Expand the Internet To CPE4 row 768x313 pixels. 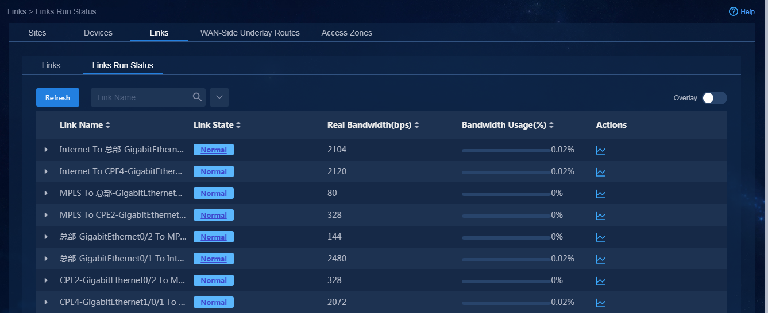coord(46,171)
